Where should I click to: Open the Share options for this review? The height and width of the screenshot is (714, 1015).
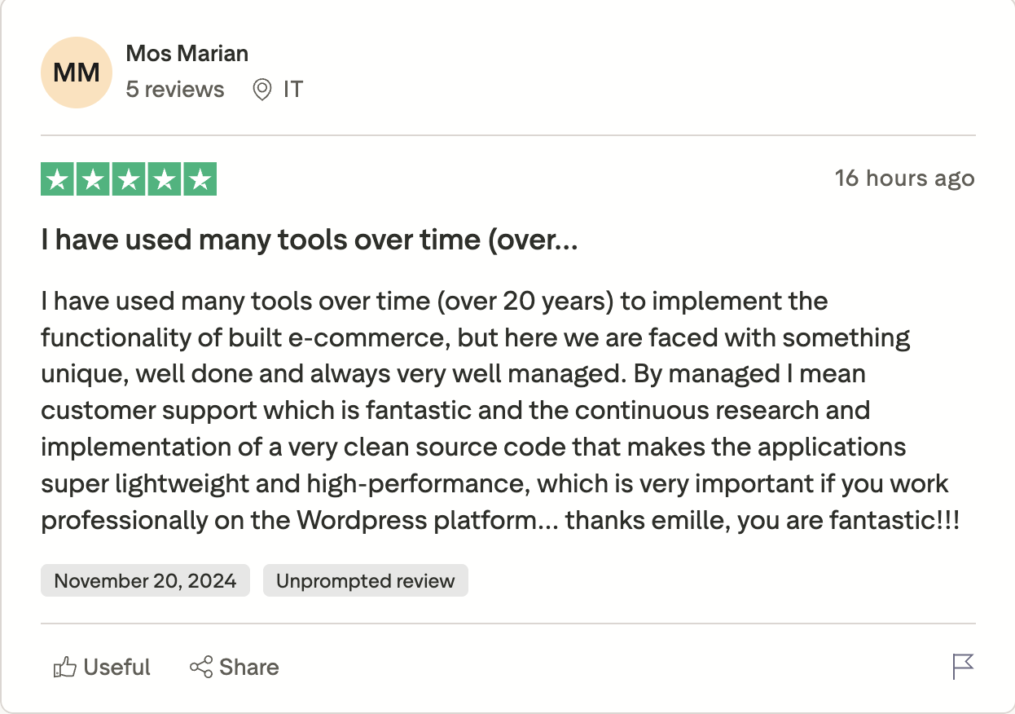(234, 667)
